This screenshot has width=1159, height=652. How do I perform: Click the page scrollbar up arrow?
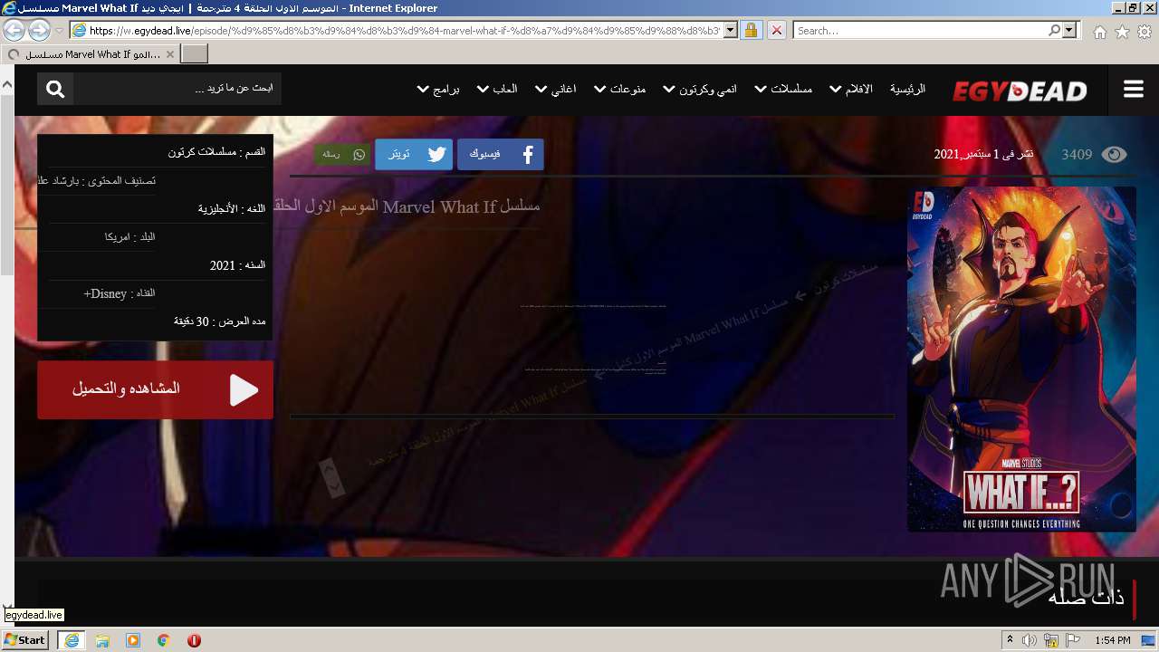pyautogui.click(x=6, y=84)
